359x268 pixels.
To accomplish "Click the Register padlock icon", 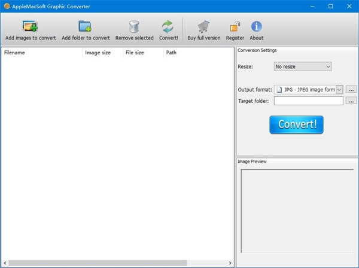I will click(235, 26).
